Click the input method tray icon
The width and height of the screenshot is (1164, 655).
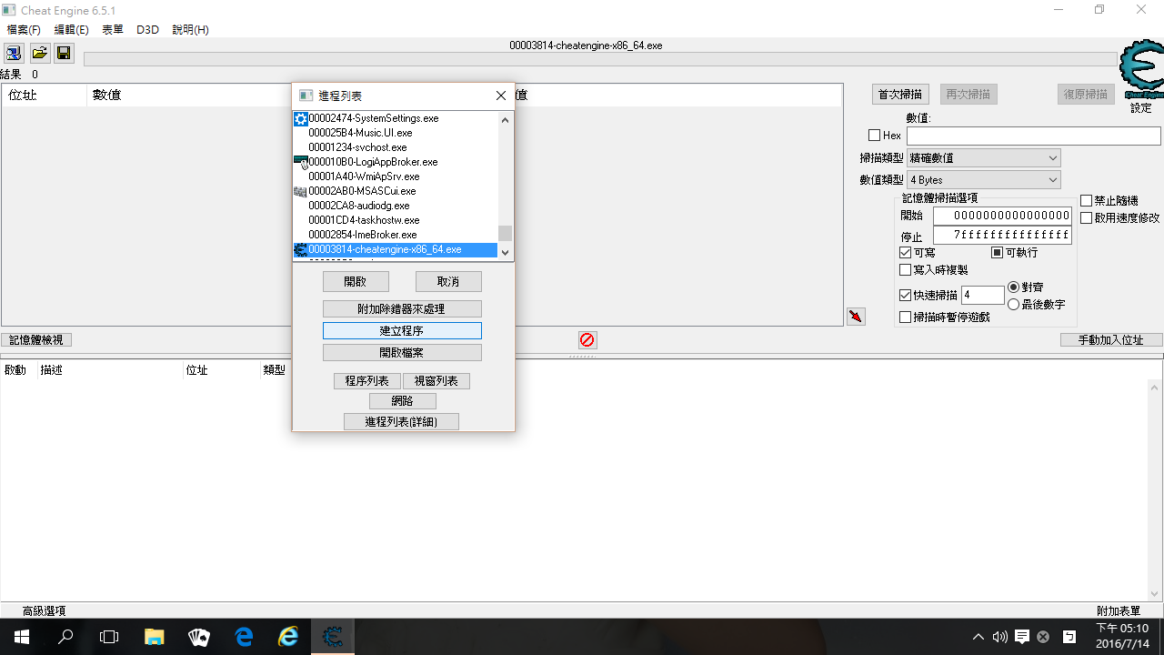(x=1070, y=637)
